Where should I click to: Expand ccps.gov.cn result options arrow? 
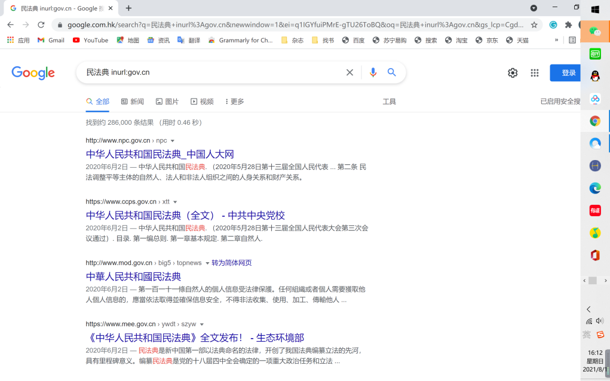click(175, 202)
